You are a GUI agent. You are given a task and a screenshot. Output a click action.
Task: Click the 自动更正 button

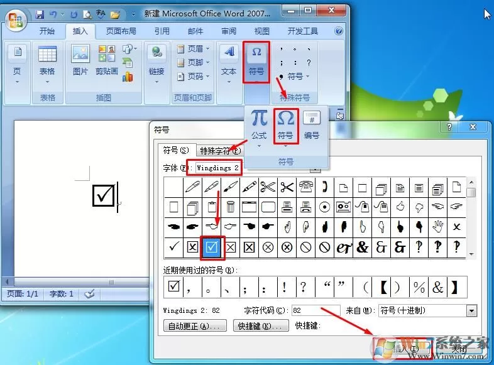click(195, 325)
